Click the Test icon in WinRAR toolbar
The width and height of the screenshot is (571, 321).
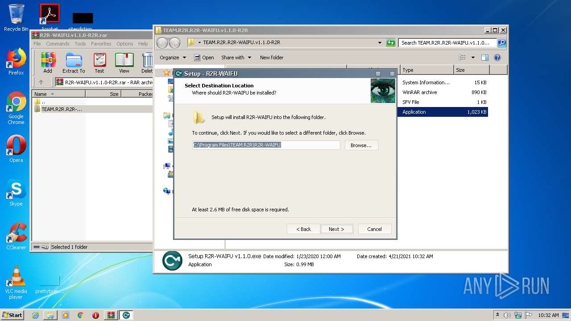[x=99, y=63]
